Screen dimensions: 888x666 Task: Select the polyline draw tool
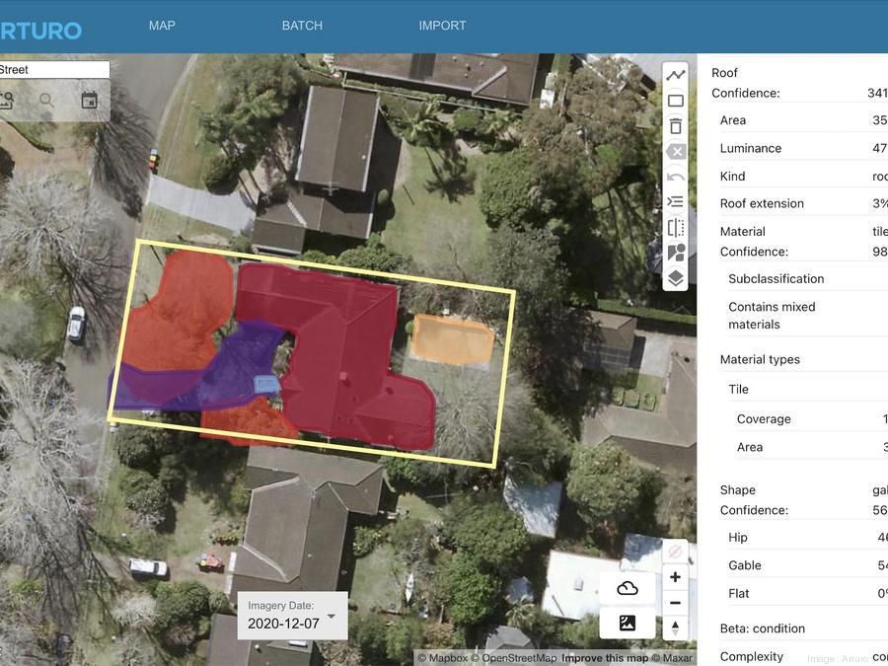676,75
